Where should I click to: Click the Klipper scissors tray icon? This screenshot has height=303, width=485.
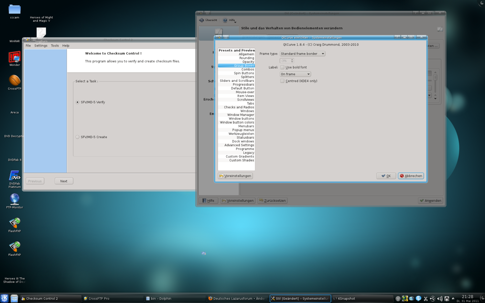tap(426, 299)
